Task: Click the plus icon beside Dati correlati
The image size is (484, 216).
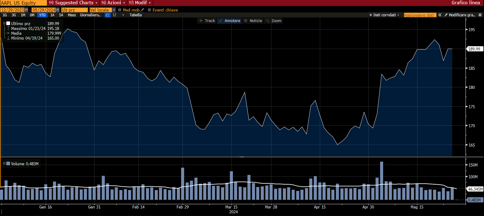Action: [x=370, y=15]
